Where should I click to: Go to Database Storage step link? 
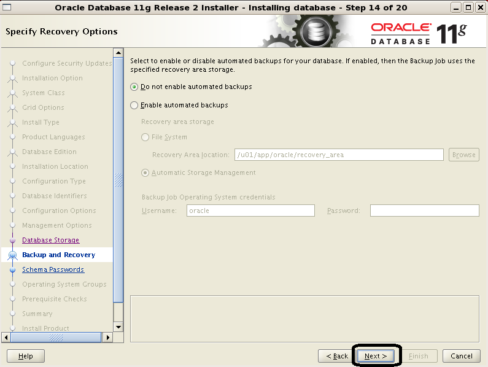(x=50, y=240)
